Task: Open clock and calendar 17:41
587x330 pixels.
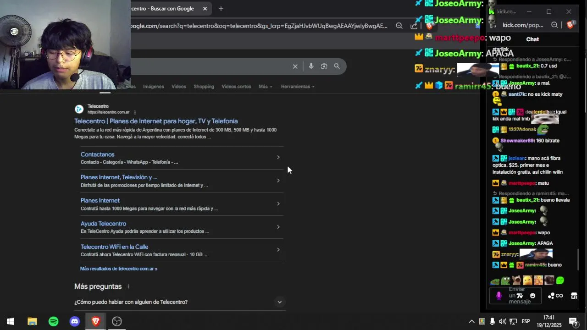Action: (549, 321)
